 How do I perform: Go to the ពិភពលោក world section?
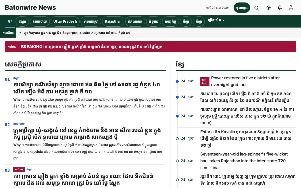tap(135, 21)
